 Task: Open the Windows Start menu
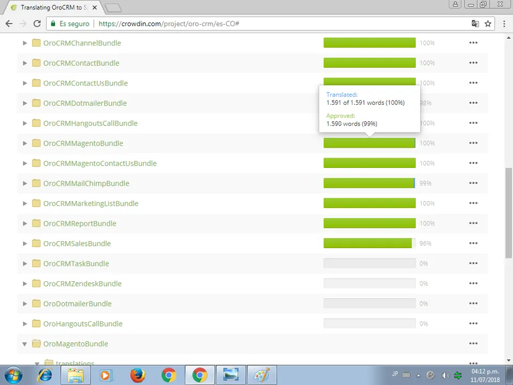(x=14, y=375)
